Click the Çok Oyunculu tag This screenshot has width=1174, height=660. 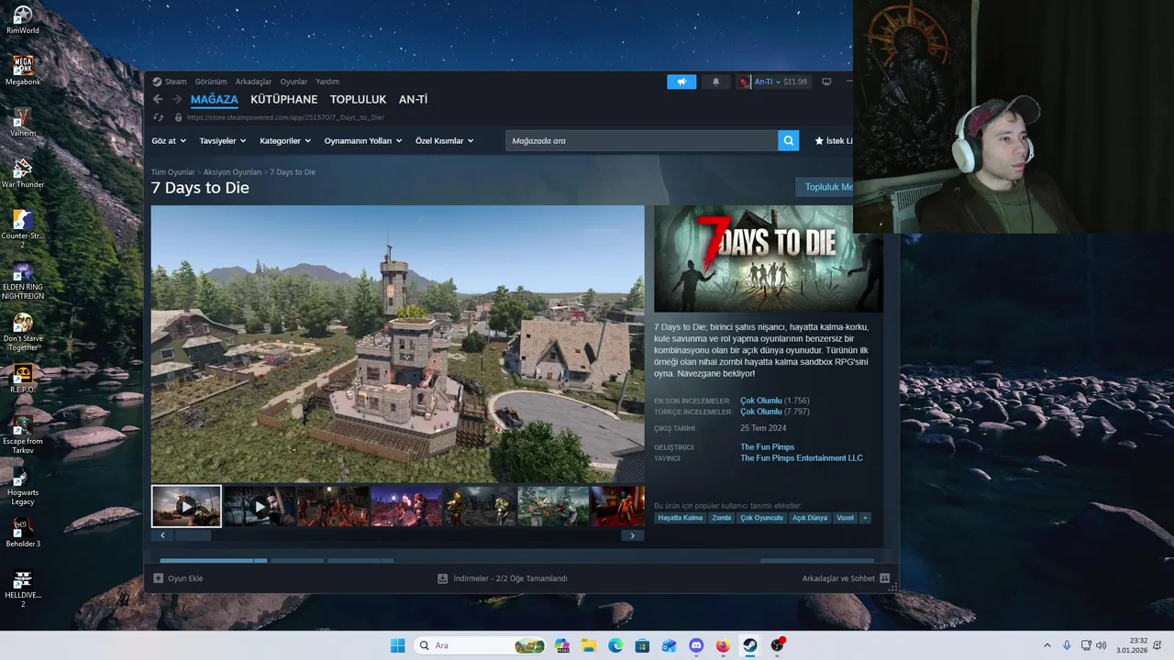(762, 518)
